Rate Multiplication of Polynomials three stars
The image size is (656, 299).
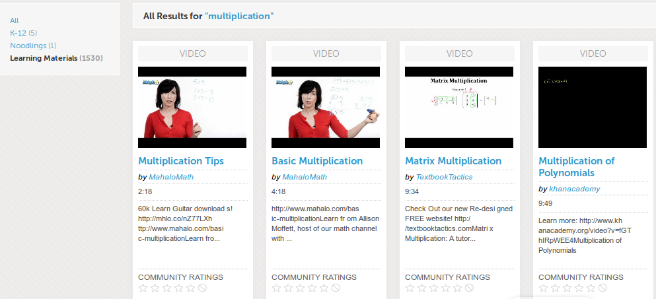(x=567, y=288)
